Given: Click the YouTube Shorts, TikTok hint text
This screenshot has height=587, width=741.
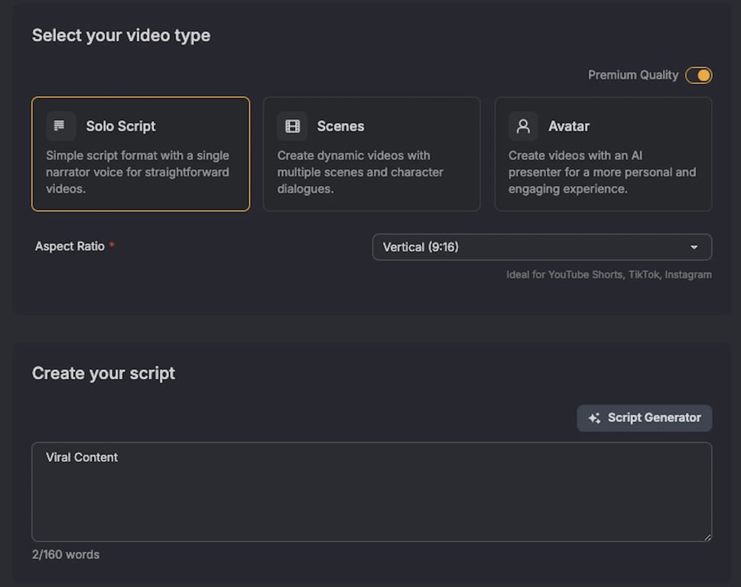Looking at the screenshot, I should click(x=609, y=274).
